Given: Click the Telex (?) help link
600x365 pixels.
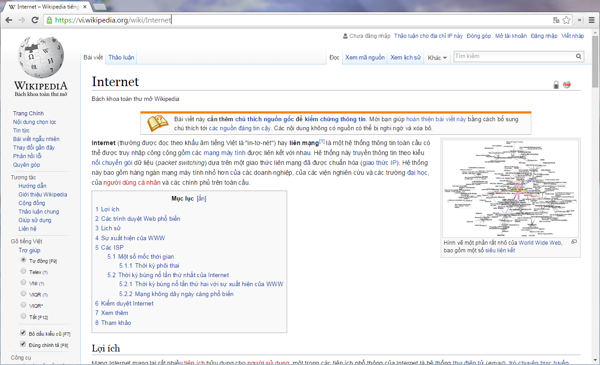Looking at the screenshot, I should 45,273.
